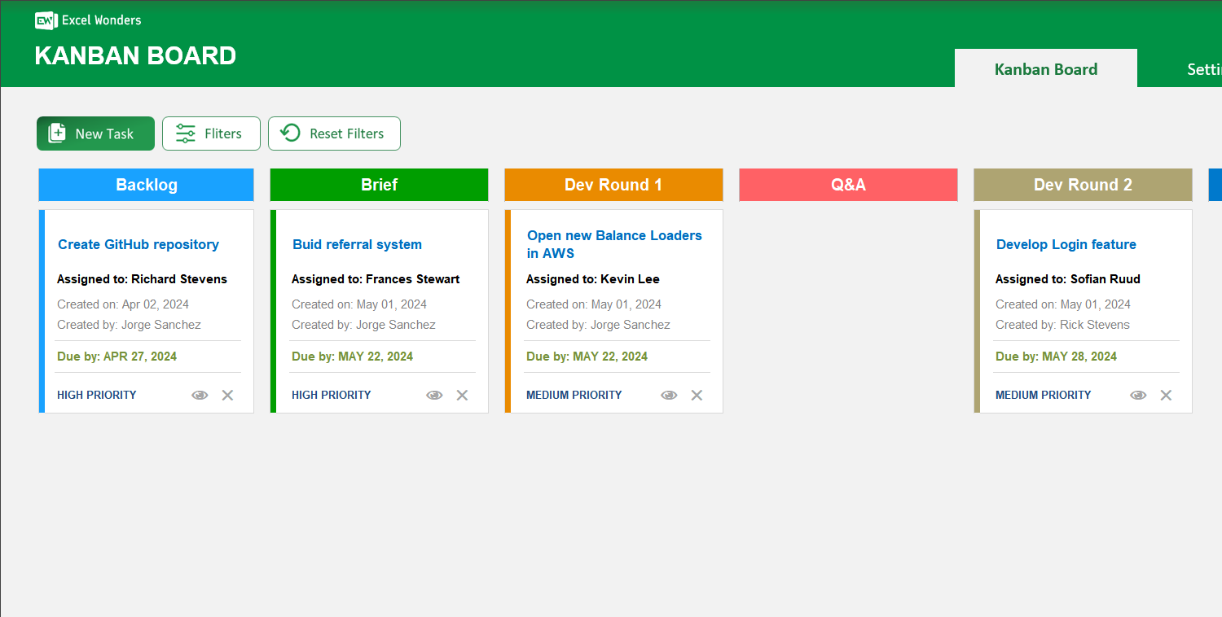Show Balance Loaders task via eye icon
The height and width of the screenshot is (617, 1222).
pyautogui.click(x=669, y=395)
